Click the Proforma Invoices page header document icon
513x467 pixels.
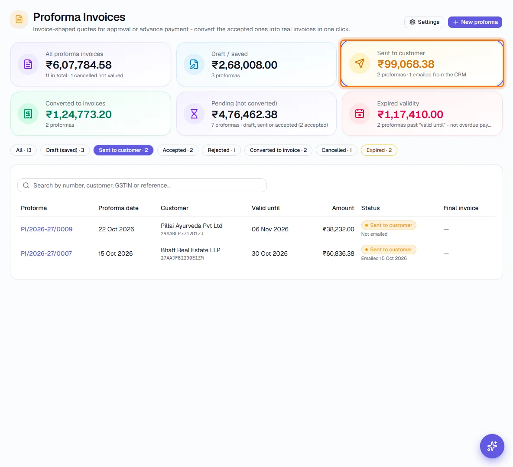coord(19,20)
